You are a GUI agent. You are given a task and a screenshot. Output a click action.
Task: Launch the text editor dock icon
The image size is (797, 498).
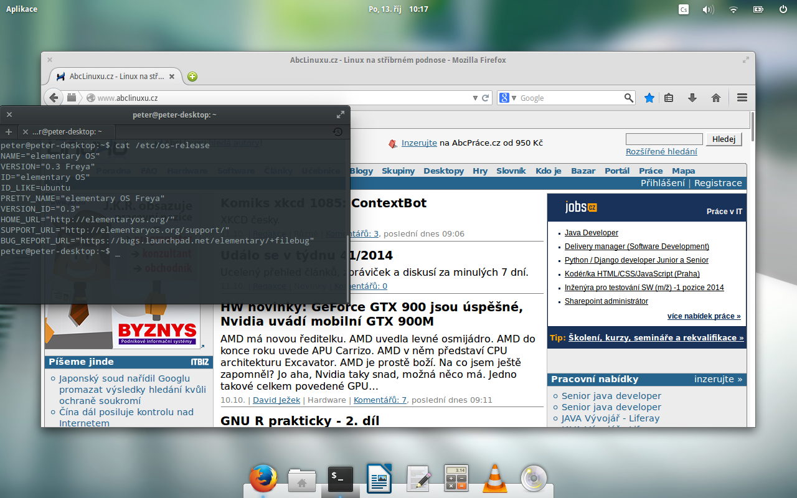point(419,479)
